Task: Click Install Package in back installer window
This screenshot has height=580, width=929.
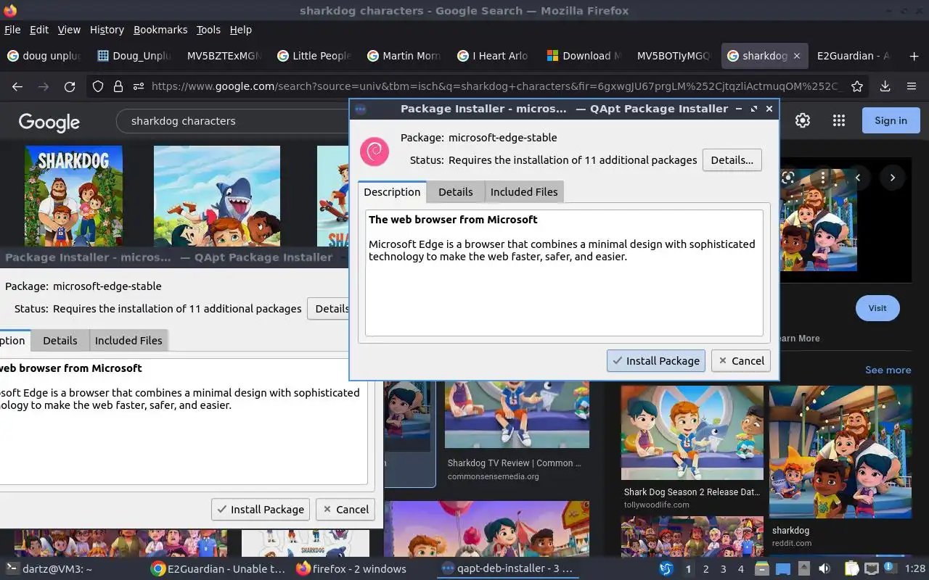Action: pos(261,510)
